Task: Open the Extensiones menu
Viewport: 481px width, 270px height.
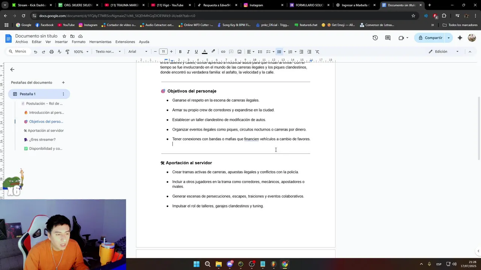Action: click(x=125, y=42)
